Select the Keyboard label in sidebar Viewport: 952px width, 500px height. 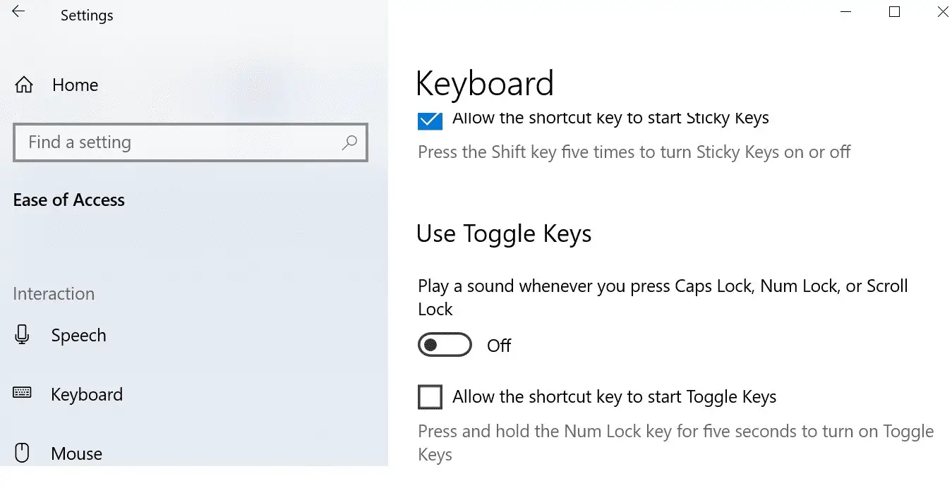tap(87, 394)
